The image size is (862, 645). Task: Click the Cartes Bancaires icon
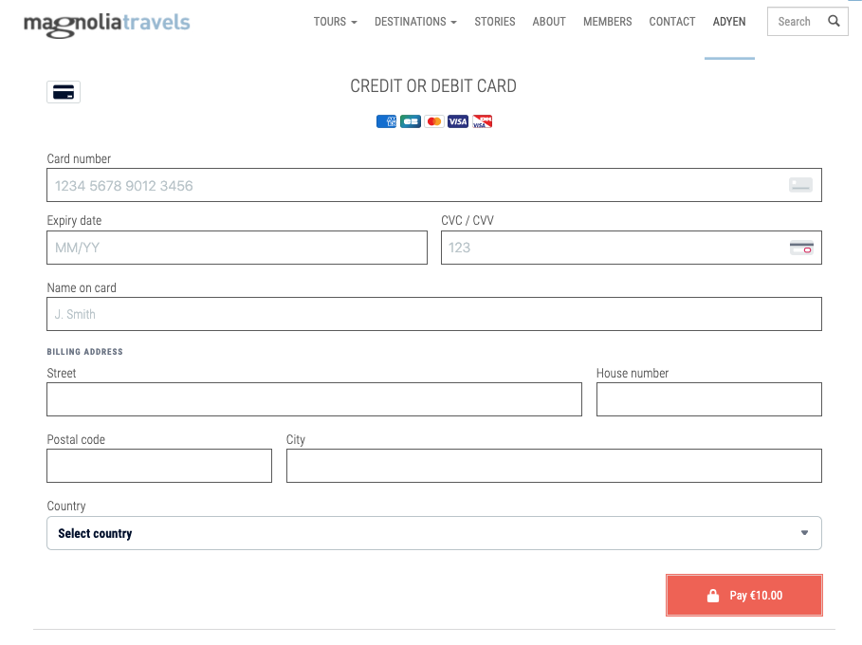pos(410,121)
